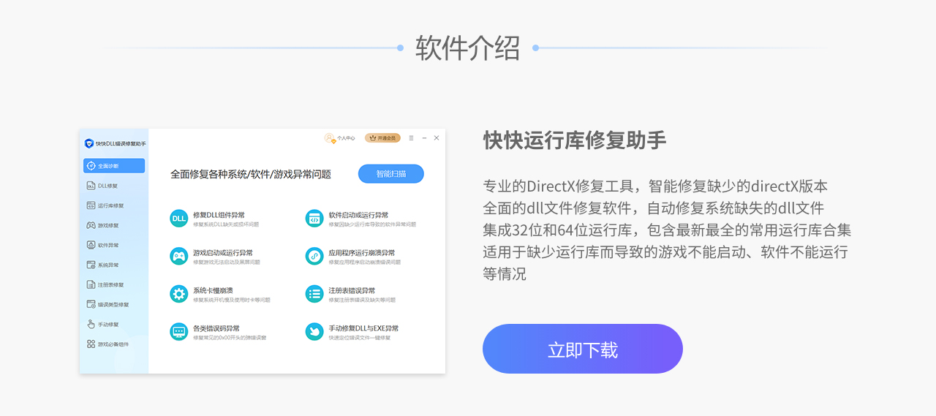Viewport: 936px width, 416px height.
Task: Click the line starting 集成32位和64位运行库
Action: [x=667, y=230]
